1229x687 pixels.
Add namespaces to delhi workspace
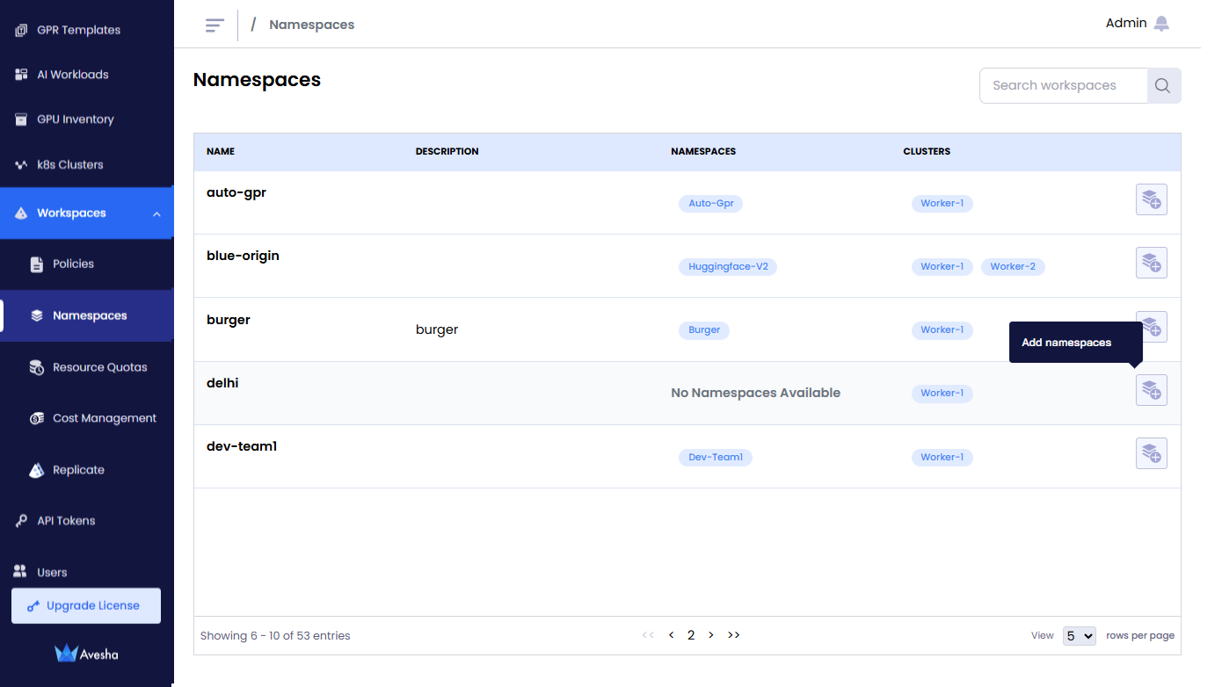click(x=1151, y=390)
